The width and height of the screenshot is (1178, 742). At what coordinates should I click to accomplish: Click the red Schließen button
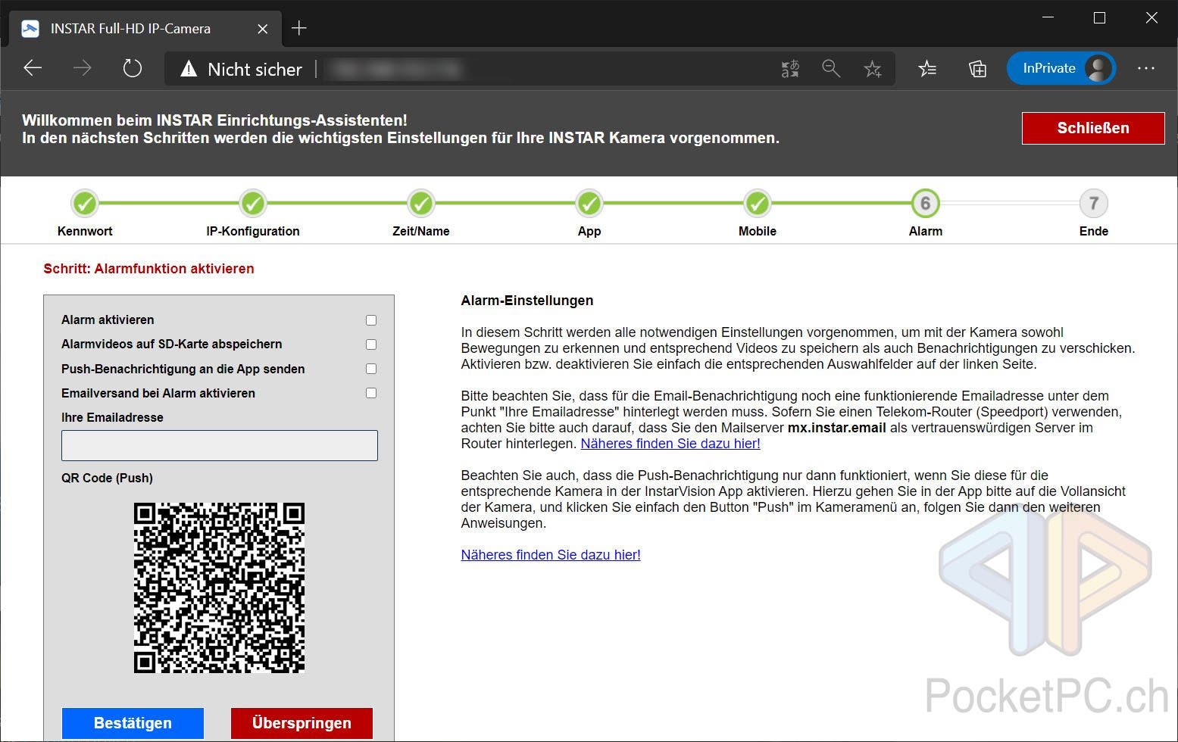click(1093, 128)
